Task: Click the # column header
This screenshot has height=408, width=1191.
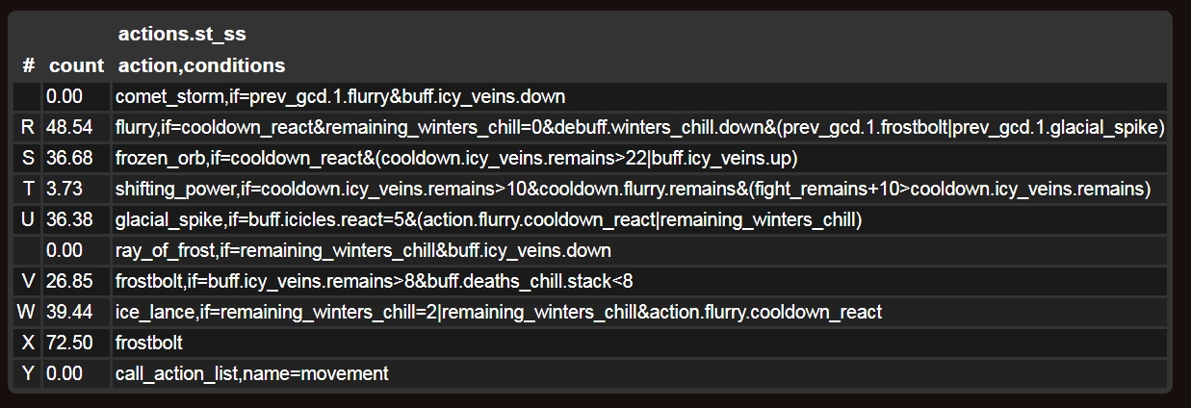Action: (28, 66)
